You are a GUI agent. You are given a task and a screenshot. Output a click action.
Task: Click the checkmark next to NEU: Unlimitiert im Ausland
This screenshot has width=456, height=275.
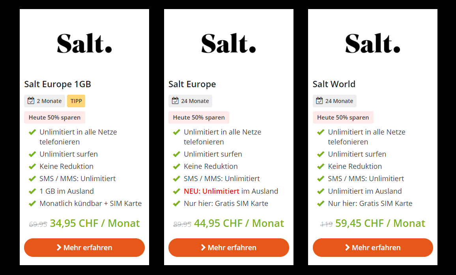177,191
